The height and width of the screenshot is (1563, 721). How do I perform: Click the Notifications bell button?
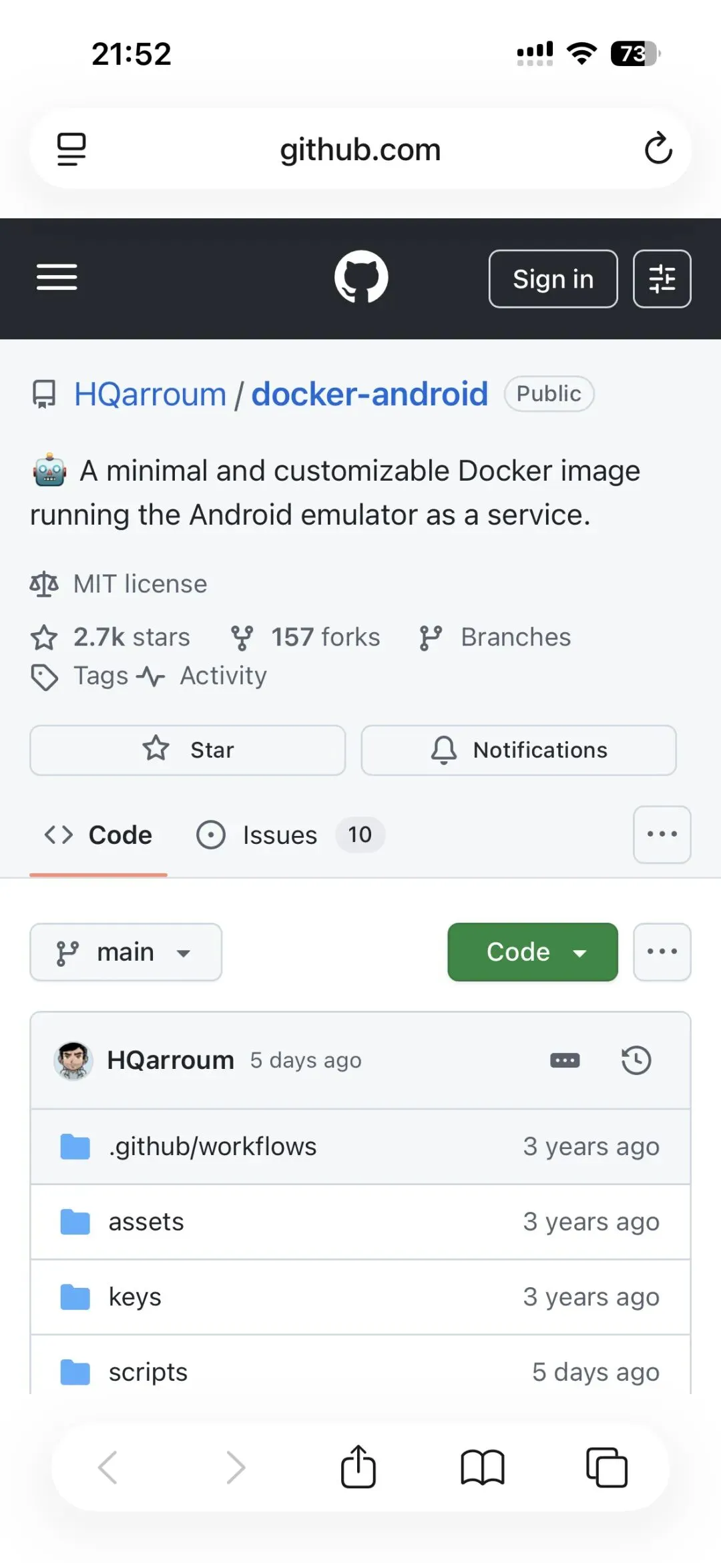point(519,750)
